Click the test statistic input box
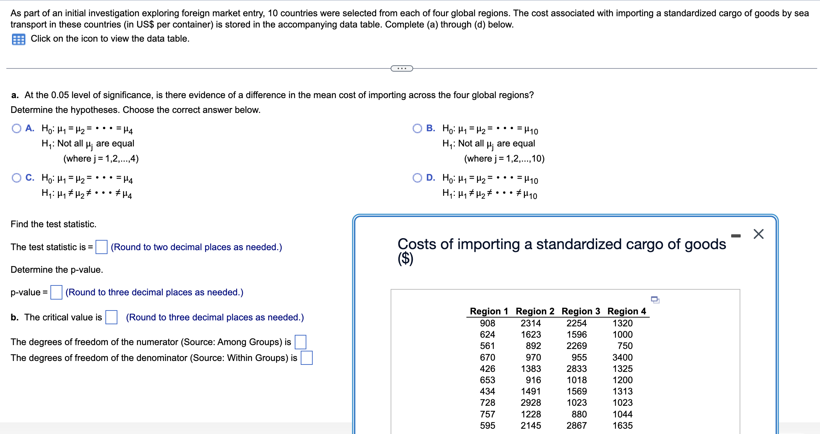Image resolution: width=820 pixels, height=434 pixels. (x=101, y=247)
